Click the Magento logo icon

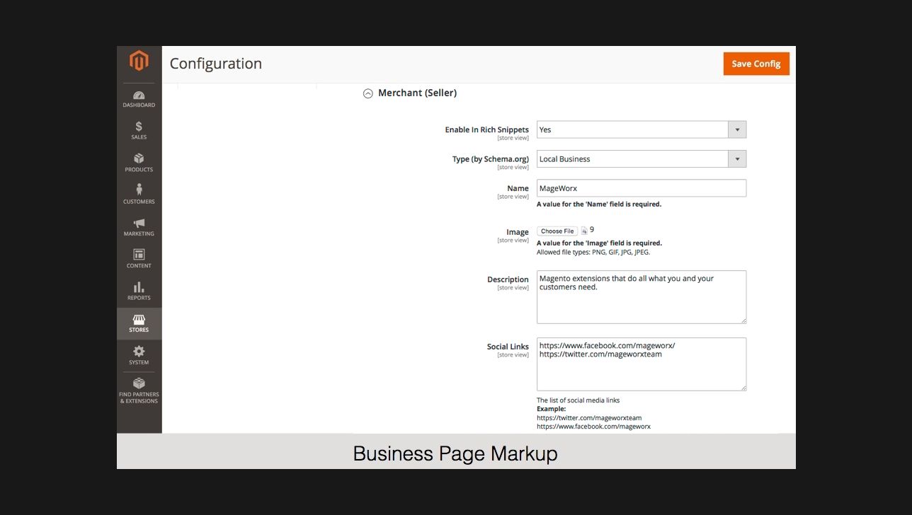139,62
